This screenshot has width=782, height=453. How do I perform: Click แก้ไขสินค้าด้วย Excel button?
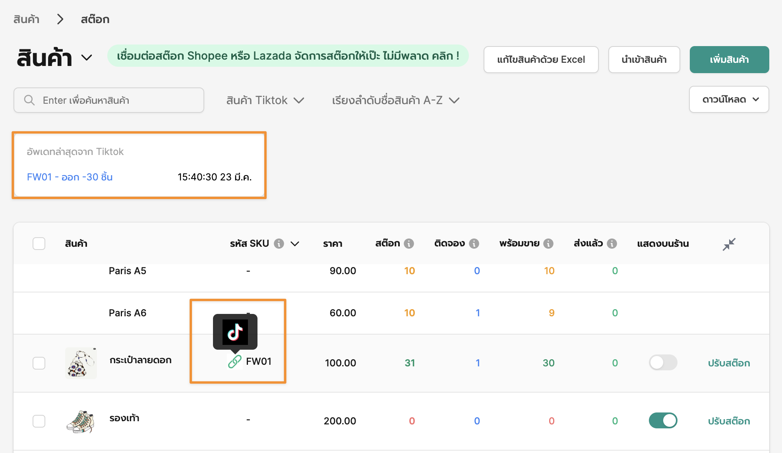541,60
